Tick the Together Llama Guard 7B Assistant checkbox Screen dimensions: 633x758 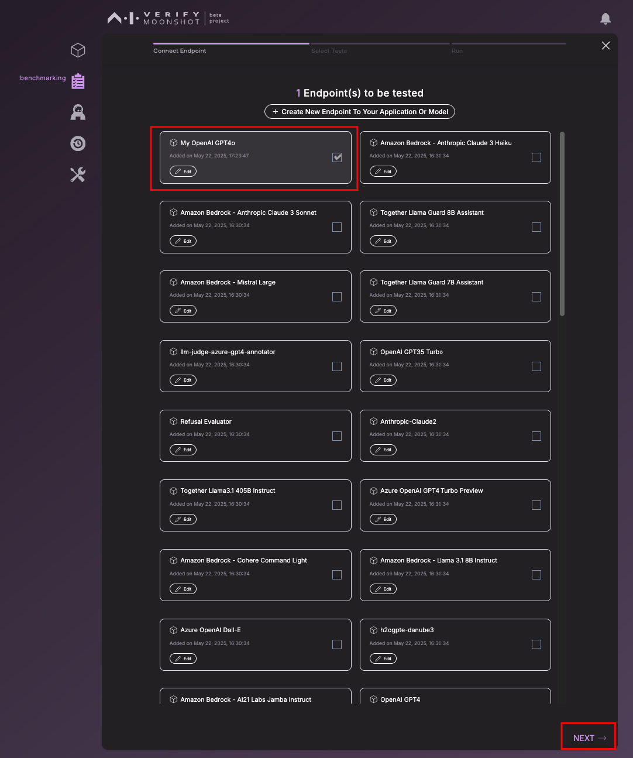point(536,297)
